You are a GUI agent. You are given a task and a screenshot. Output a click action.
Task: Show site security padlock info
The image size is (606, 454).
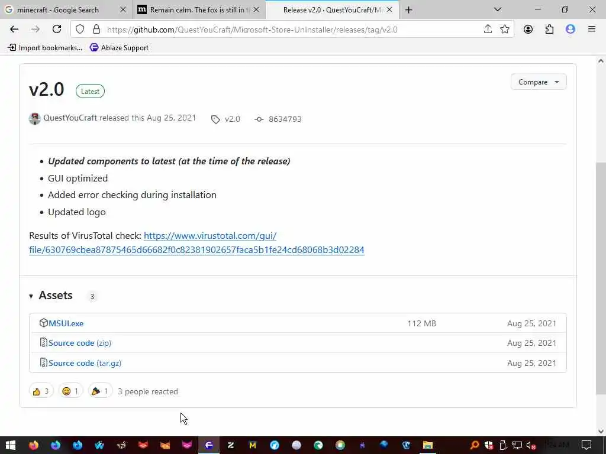coord(96,30)
